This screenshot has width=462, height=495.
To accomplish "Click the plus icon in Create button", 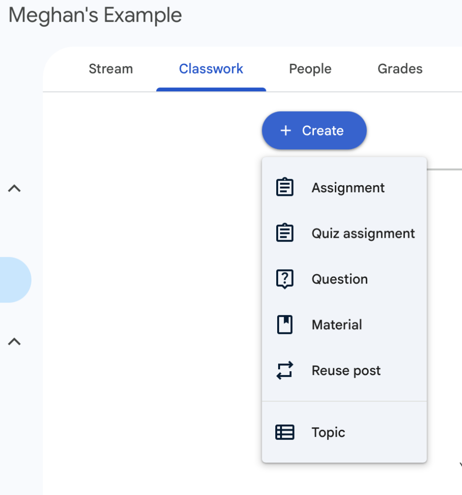I will pos(286,131).
